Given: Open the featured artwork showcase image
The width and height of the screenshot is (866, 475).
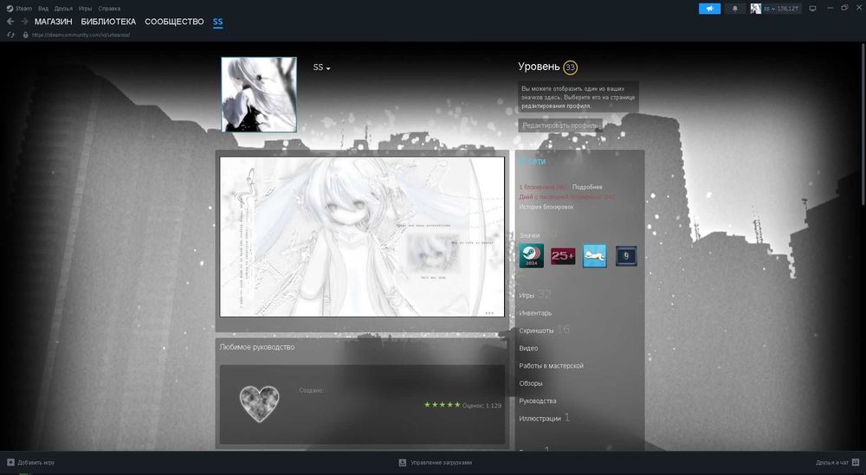Looking at the screenshot, I should coord(362,237).
